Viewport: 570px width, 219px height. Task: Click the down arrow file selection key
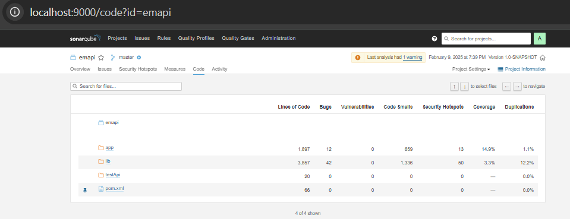pos(464,87)
